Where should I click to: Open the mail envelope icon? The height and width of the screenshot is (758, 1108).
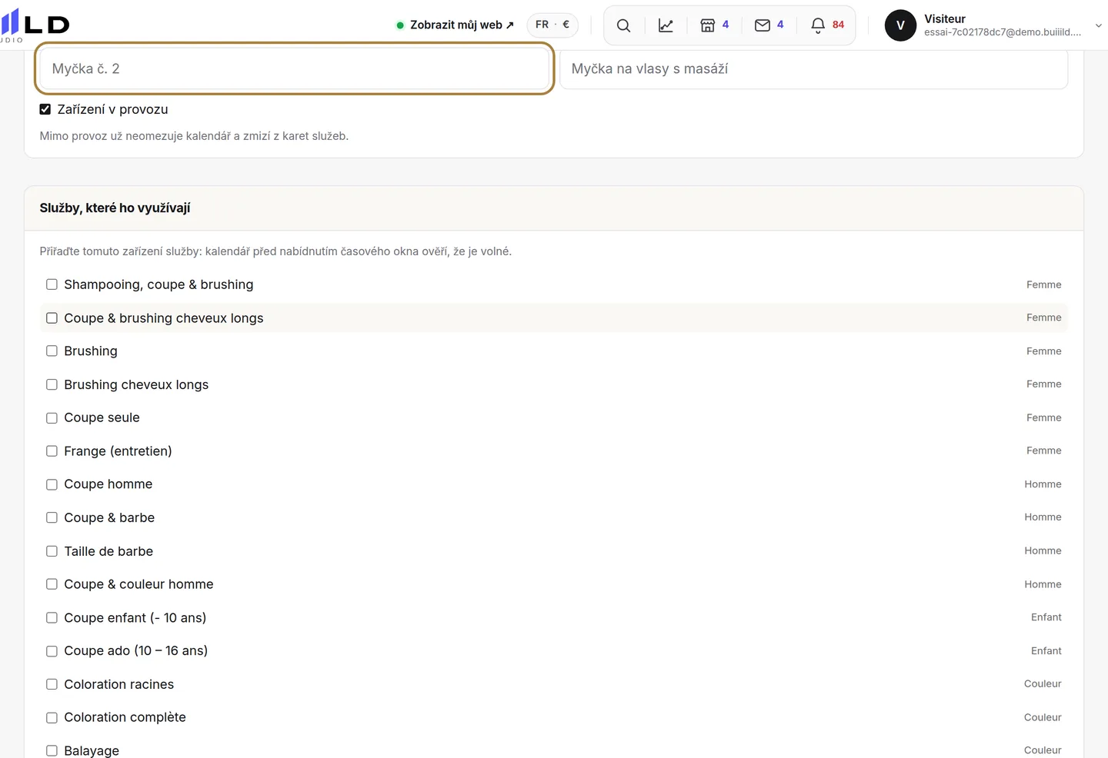click(762, 25)
